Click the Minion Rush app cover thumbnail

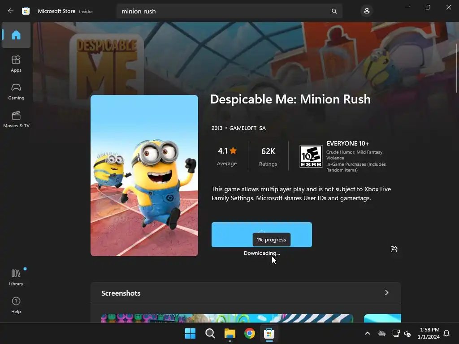pos(144,176)
